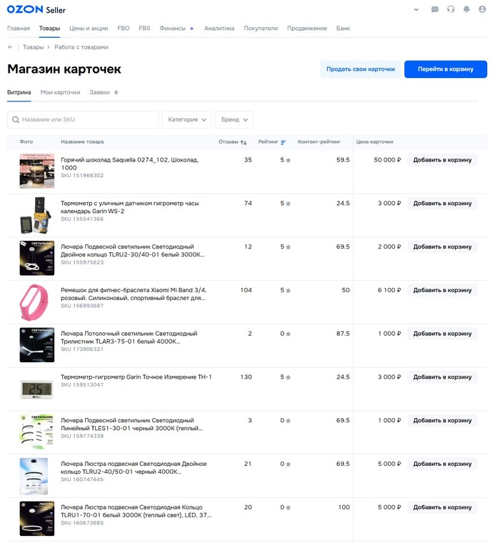Open the notifications bell
Screen dimensions: 500x543
click(x=466, y=9)
